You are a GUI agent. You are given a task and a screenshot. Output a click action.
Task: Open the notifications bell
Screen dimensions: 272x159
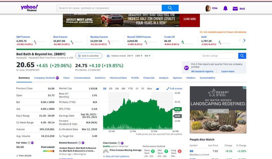click(x=225, y=8)
